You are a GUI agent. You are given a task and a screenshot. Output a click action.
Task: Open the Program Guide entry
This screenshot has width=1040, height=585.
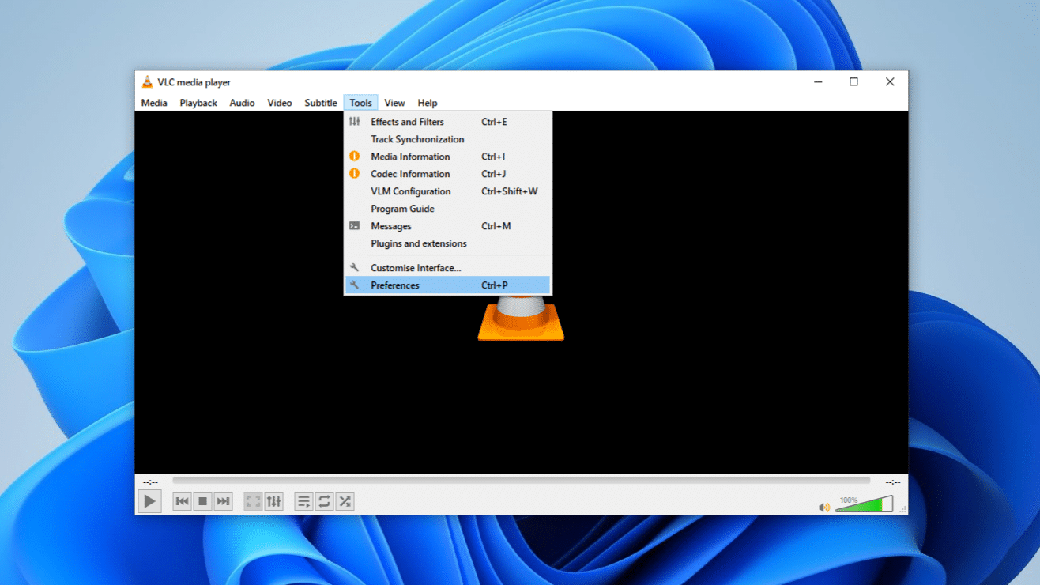click(448, 209)
